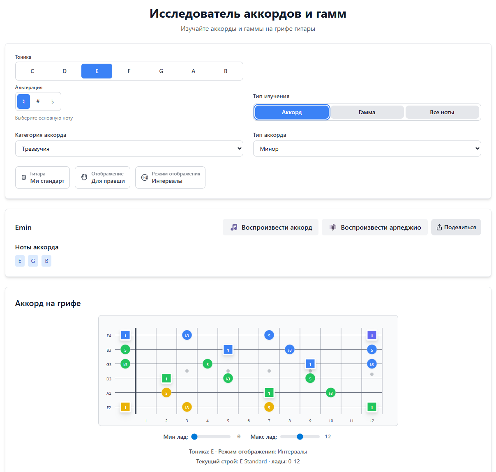496x472 pixels.
Task: Select tonic note G in the Тоника row
Action: [161, 71]
